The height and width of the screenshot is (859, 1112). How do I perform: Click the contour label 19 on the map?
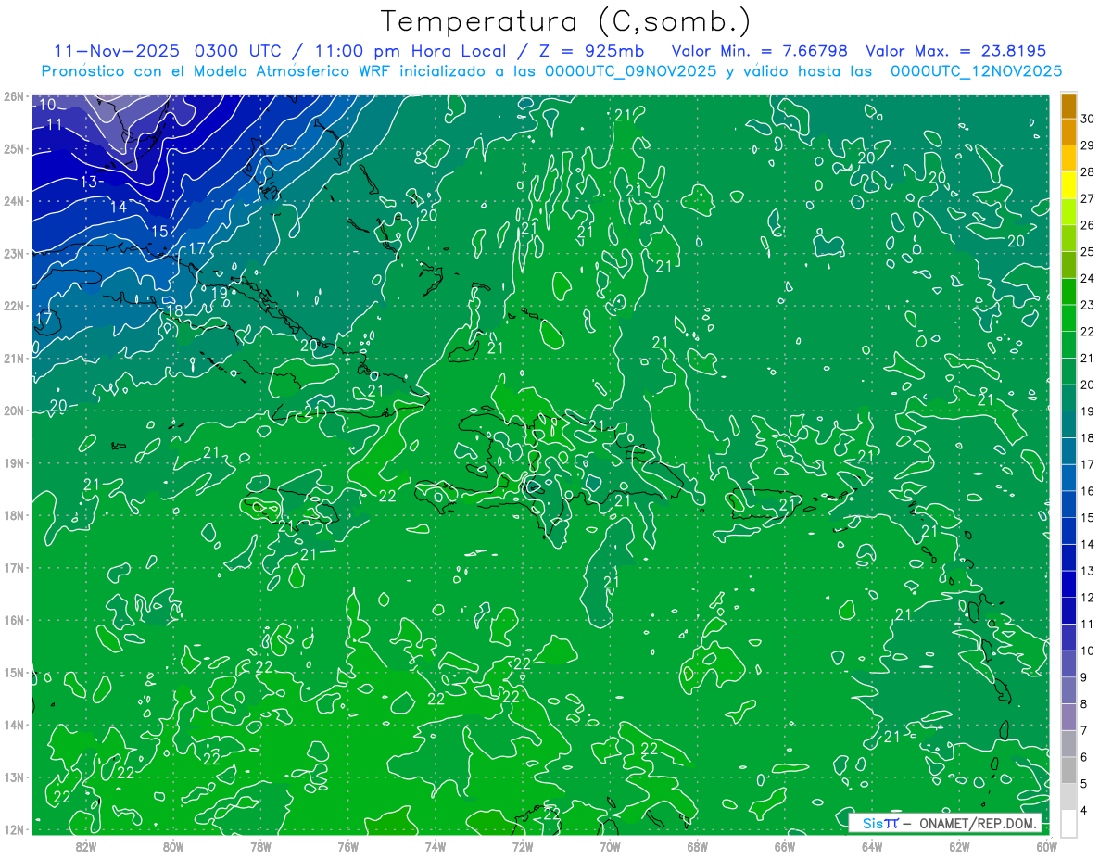[x=220, y=293]
